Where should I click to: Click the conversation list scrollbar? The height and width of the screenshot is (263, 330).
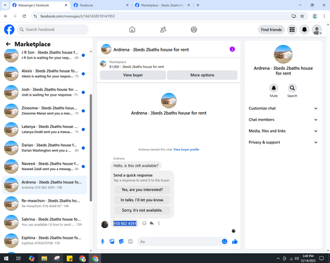click(90, 148)
